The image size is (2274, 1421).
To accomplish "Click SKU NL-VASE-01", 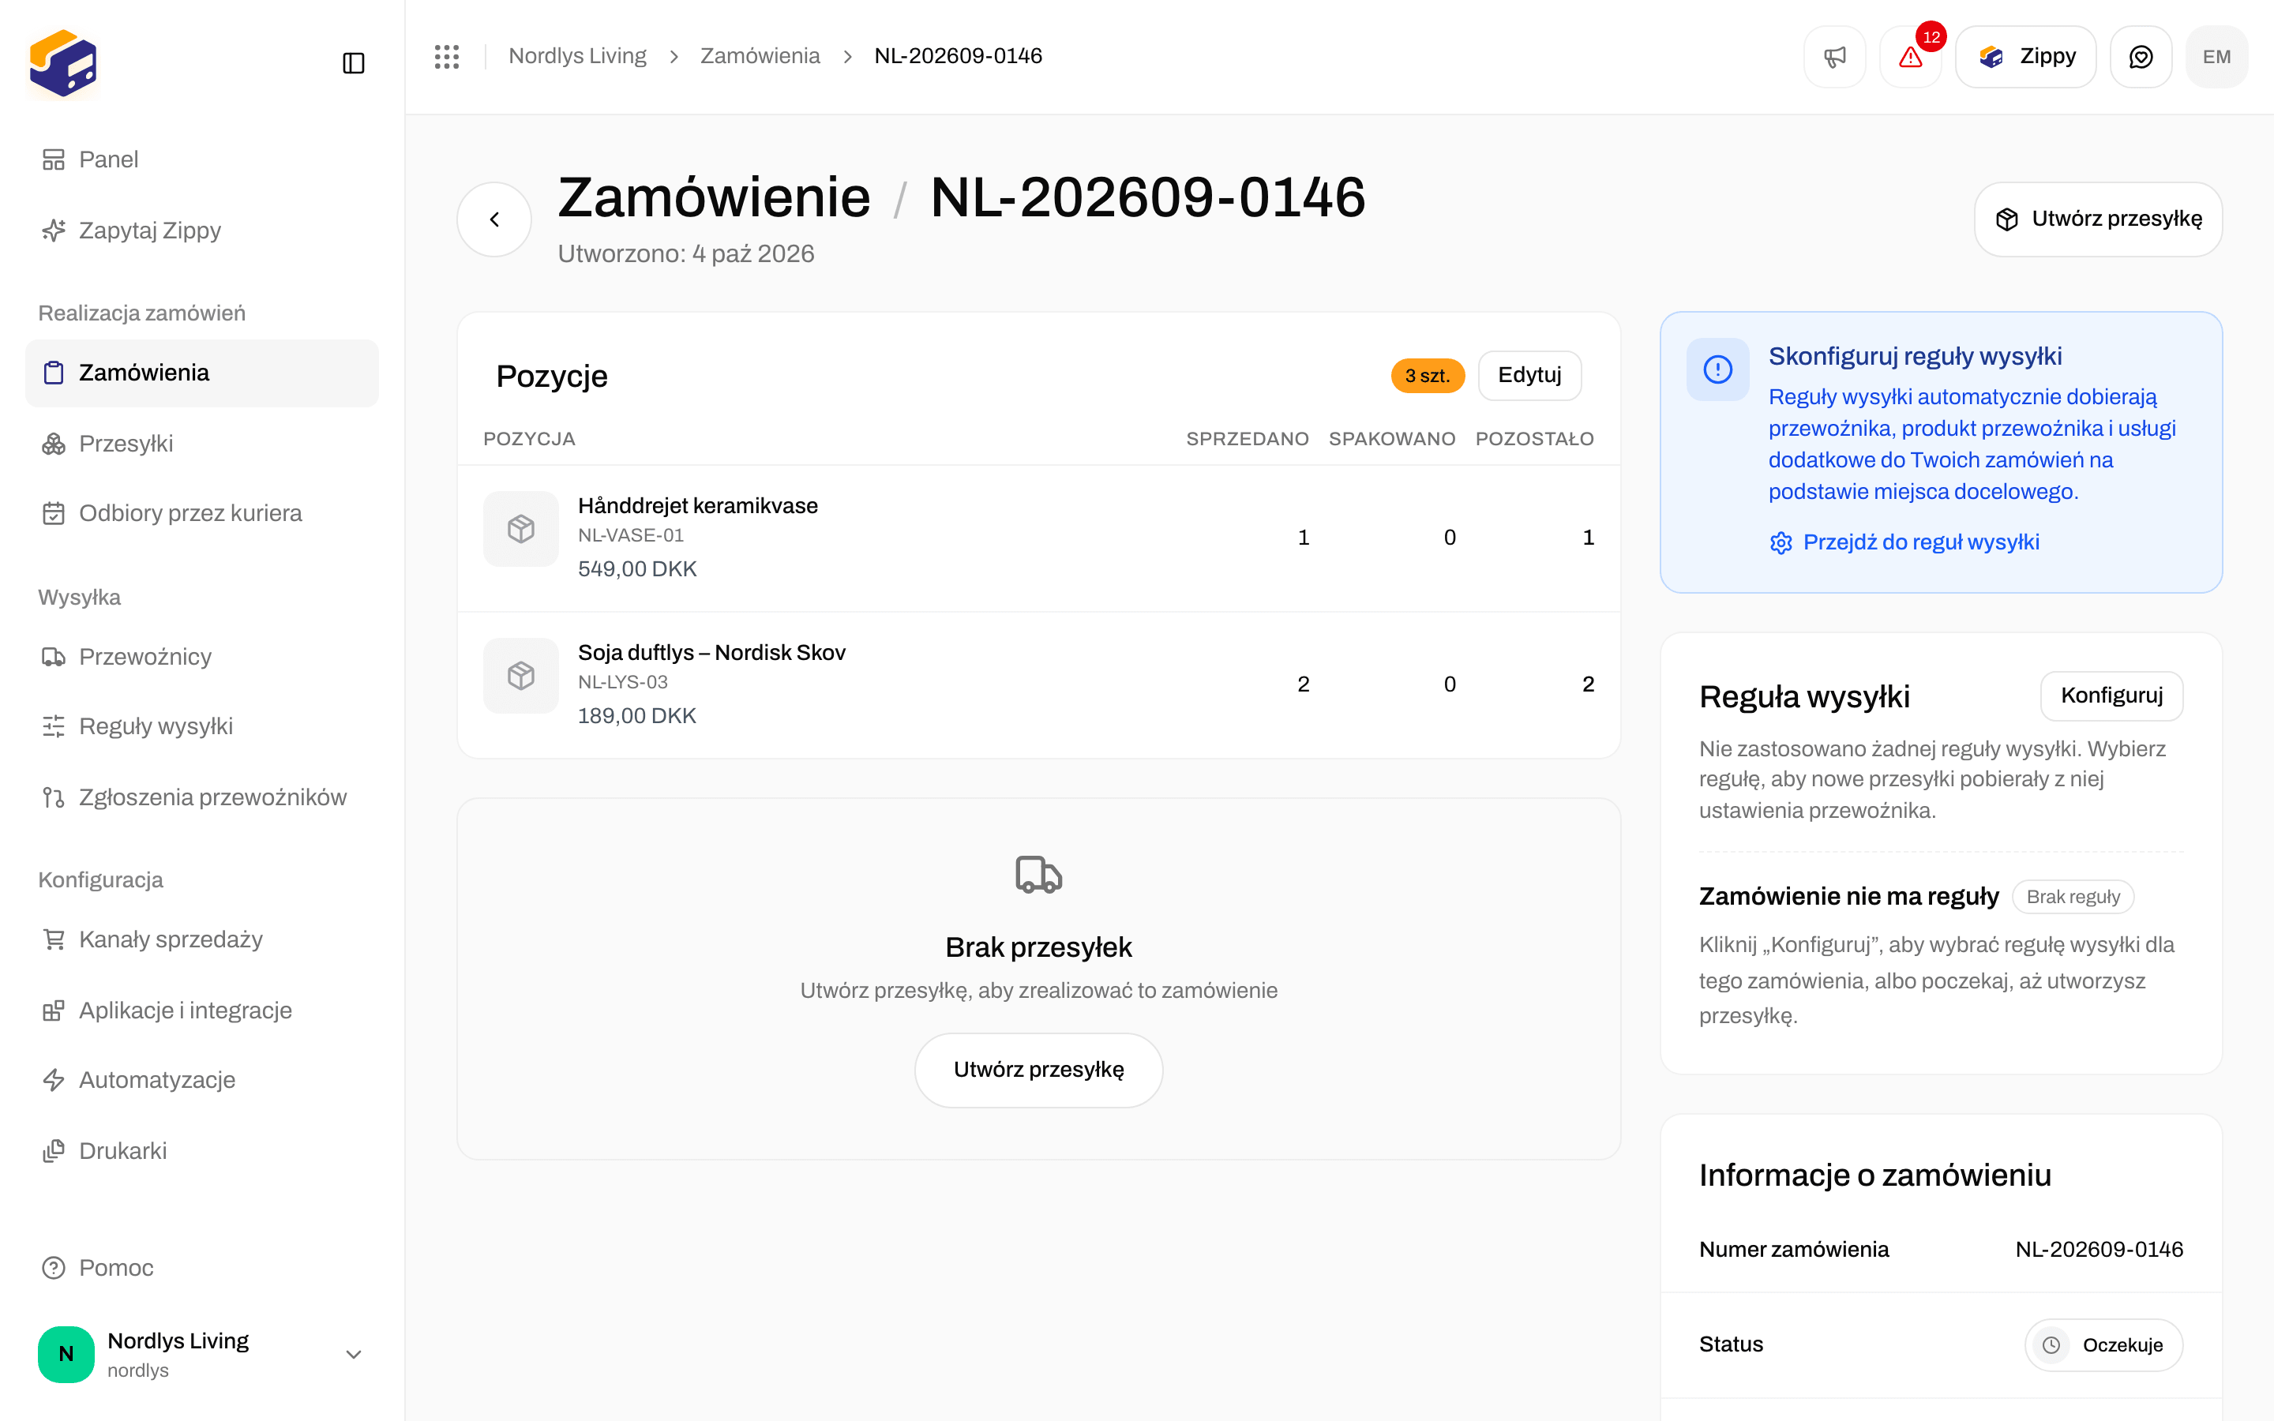I will [631, 536].
